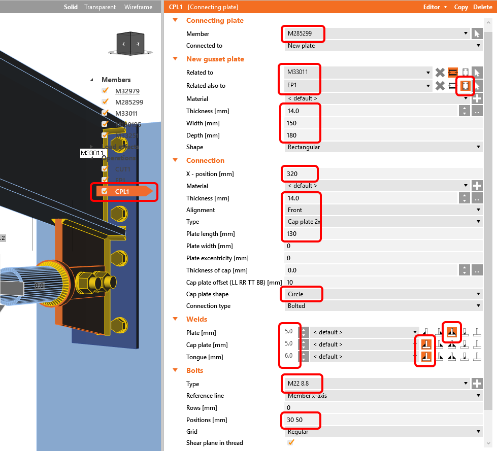Open the Alignment Front dropdown

click(478, 210)
